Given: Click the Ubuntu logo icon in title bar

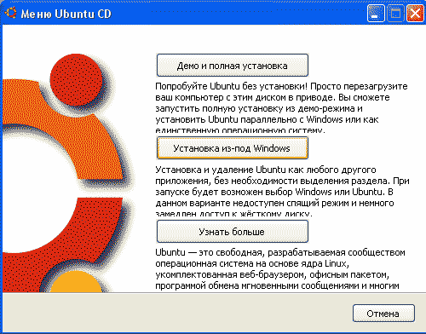Looking at the screenshot, I should point(10,13).
